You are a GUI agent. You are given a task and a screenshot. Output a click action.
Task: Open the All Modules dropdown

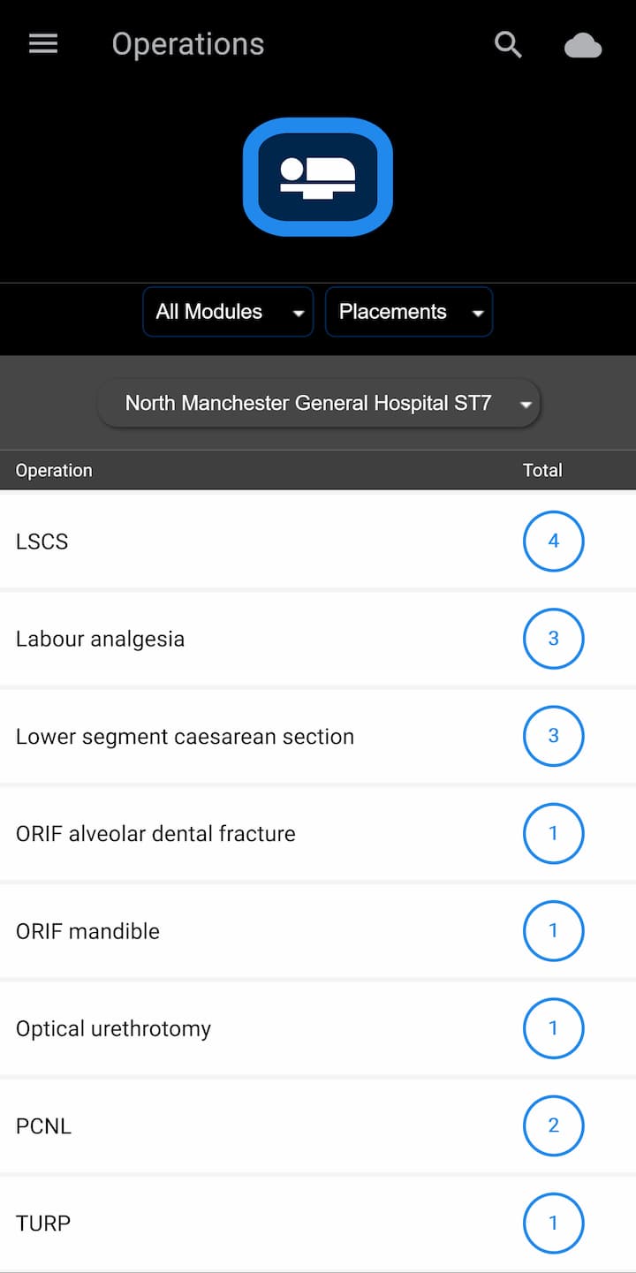(228, 312)
